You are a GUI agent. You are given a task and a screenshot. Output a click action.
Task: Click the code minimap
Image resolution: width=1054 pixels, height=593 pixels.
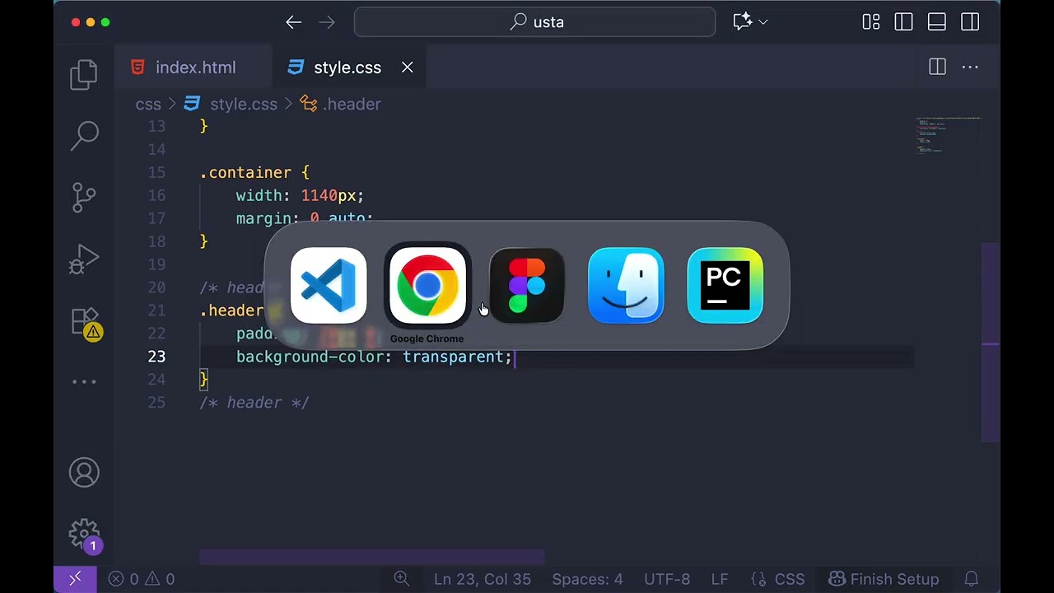pyautogui.click(x=949, y=136)
